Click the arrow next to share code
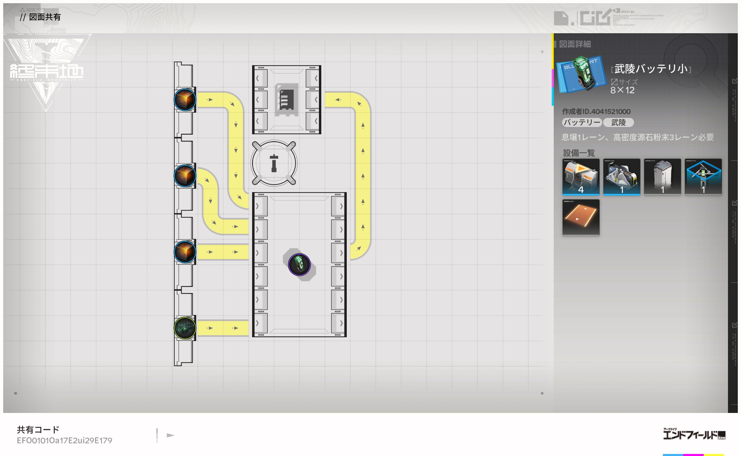Viewport: 741px width, 456px height. 170,435
